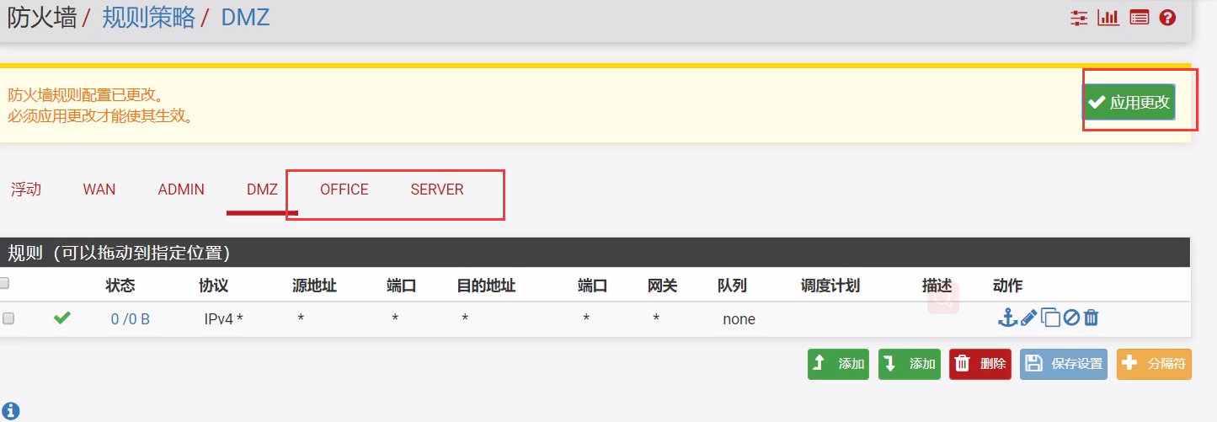Screen dimensions: 1217x422
Task: Click the 描述 column header
Action: 937,286
